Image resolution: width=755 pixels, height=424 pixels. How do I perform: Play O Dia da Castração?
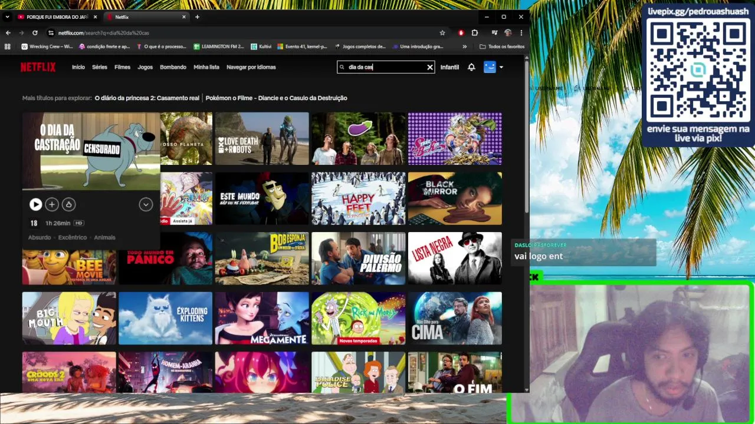tap(35, 204)
